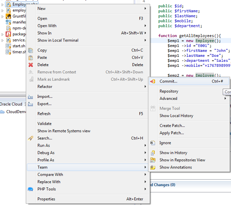
Task: Click the red Delete X icon
Action: 31,65
